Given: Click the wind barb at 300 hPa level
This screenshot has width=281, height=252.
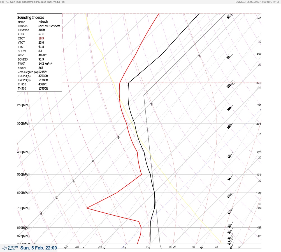Looking at the screenshot, I should (229, 126).
